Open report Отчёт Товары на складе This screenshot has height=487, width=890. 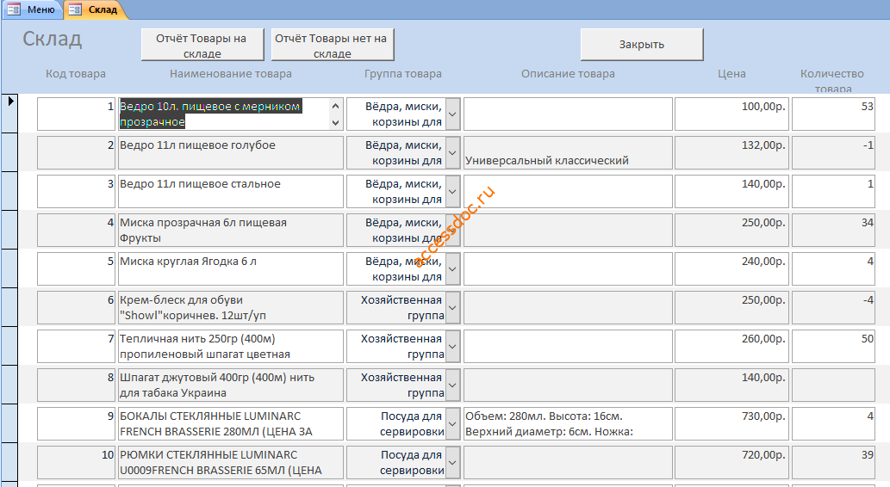click(202, 45)
